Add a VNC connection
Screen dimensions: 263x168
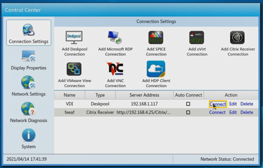[115, 75]
